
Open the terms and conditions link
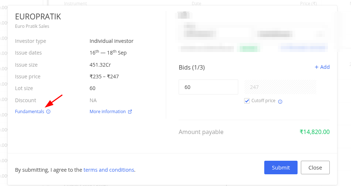(109, 170)
